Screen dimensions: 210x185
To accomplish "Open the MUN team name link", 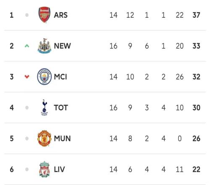I will coord(62,138).
